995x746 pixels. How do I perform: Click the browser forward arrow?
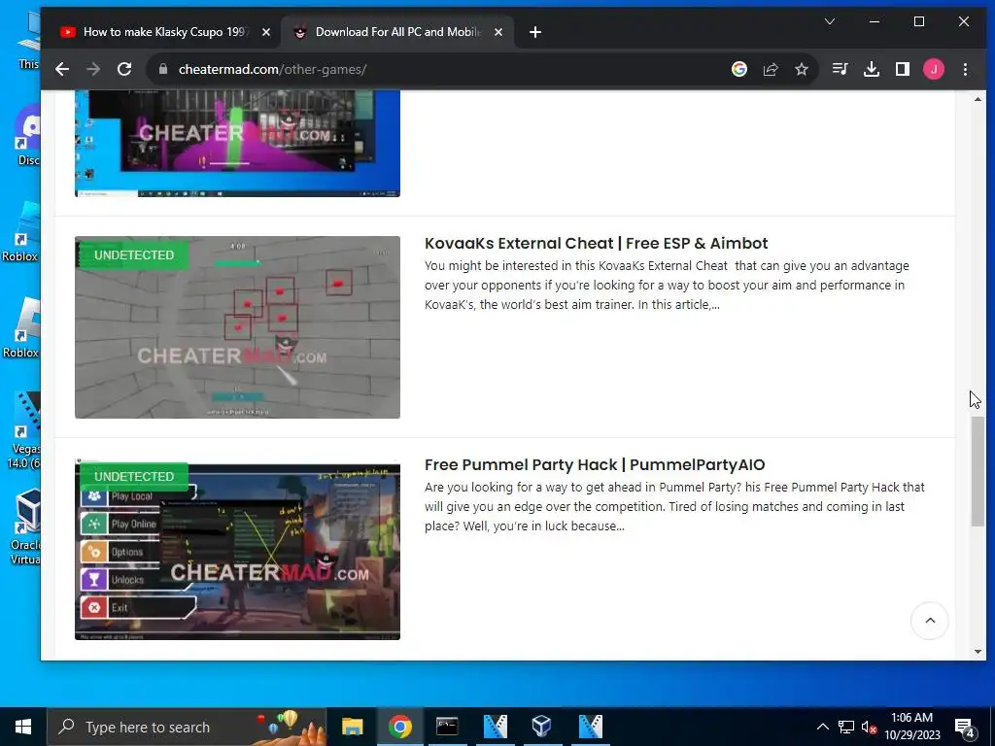(93, 69)
